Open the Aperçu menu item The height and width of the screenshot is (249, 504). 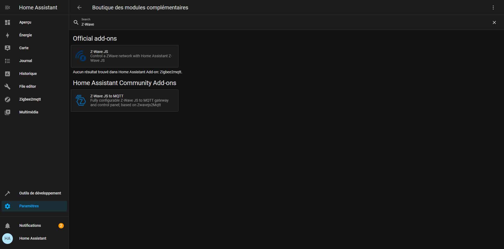point(34,22)
